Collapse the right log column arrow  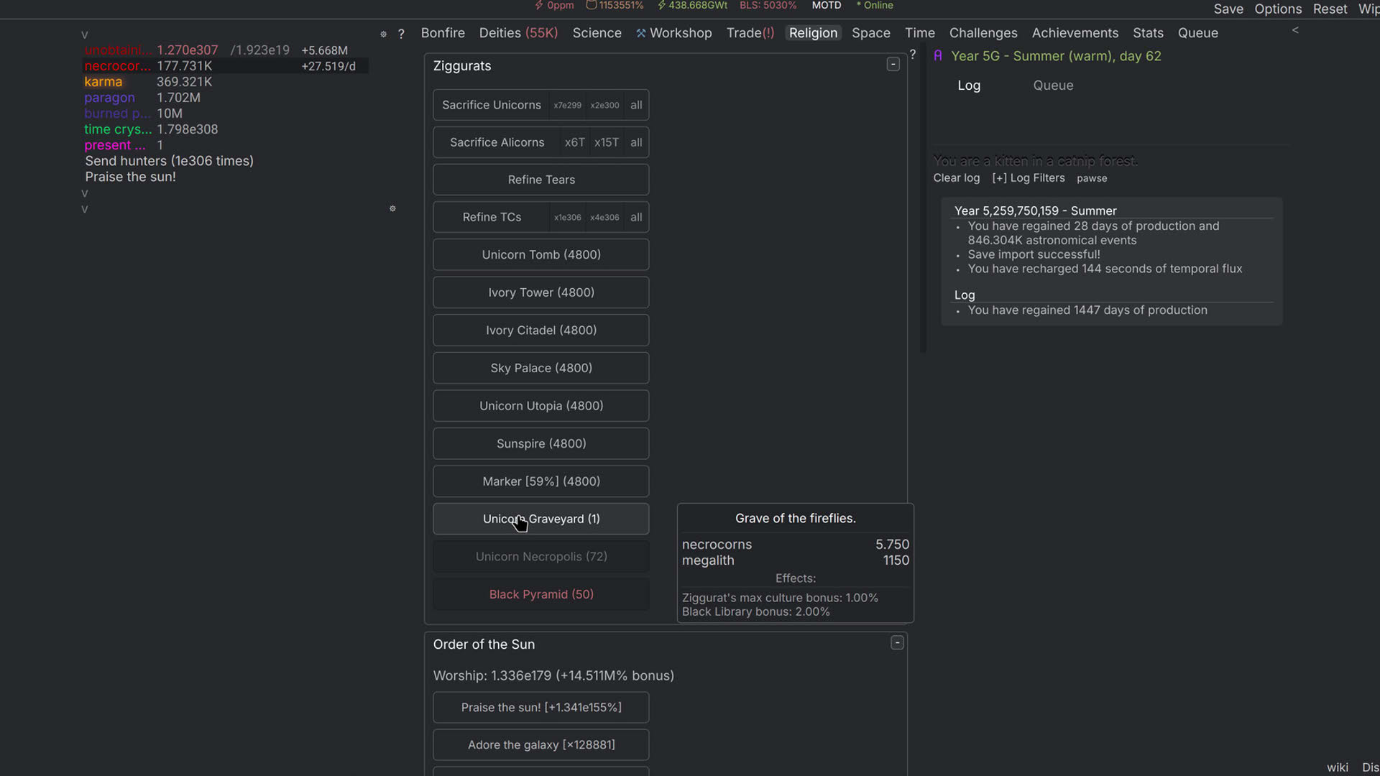point(1295,30)
